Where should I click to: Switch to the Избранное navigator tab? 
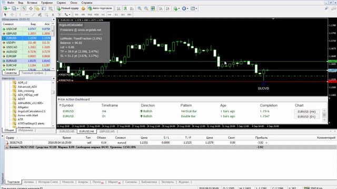click(x=26, y=130)
